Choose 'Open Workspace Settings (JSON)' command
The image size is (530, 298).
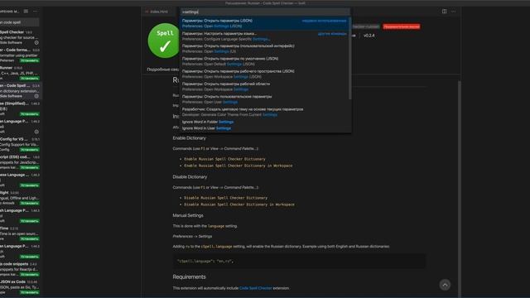point(264,74)
